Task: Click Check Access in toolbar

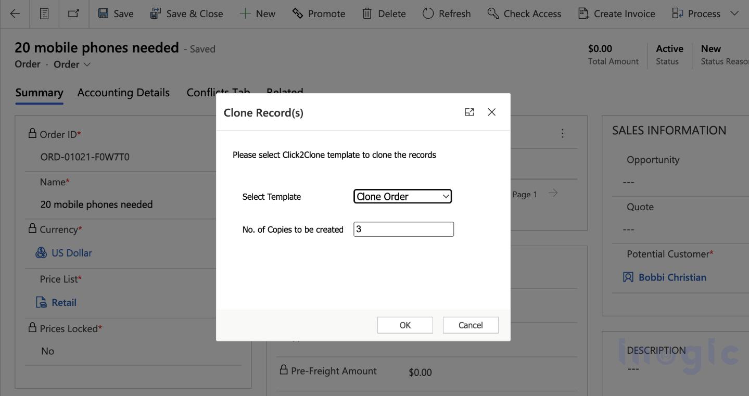Action: coord(524,14)
